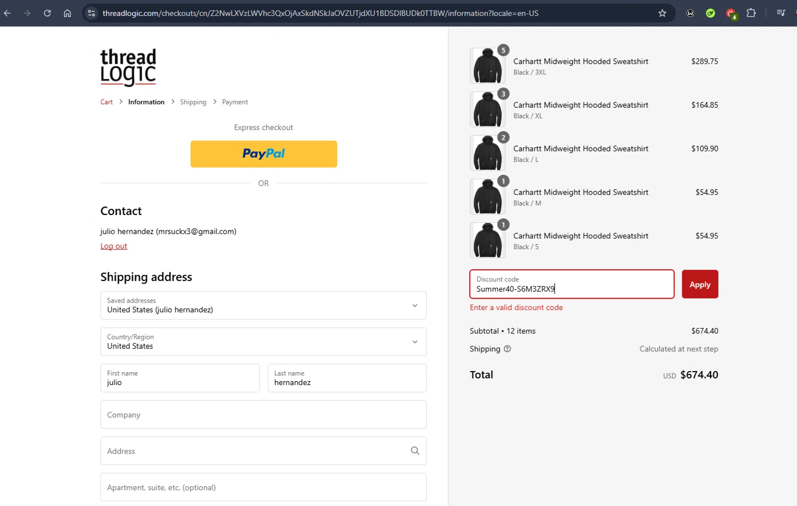This screenshot has width=797, height=506.
Task: Click 'Calculated at next step' text
Action: (x=679, y=349)
